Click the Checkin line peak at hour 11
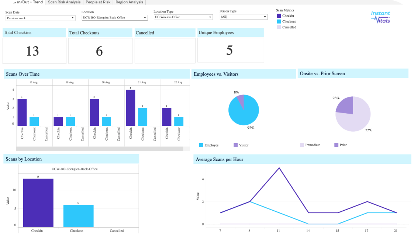The width and height of the screenshot is (414, 235). click(279, 168)
